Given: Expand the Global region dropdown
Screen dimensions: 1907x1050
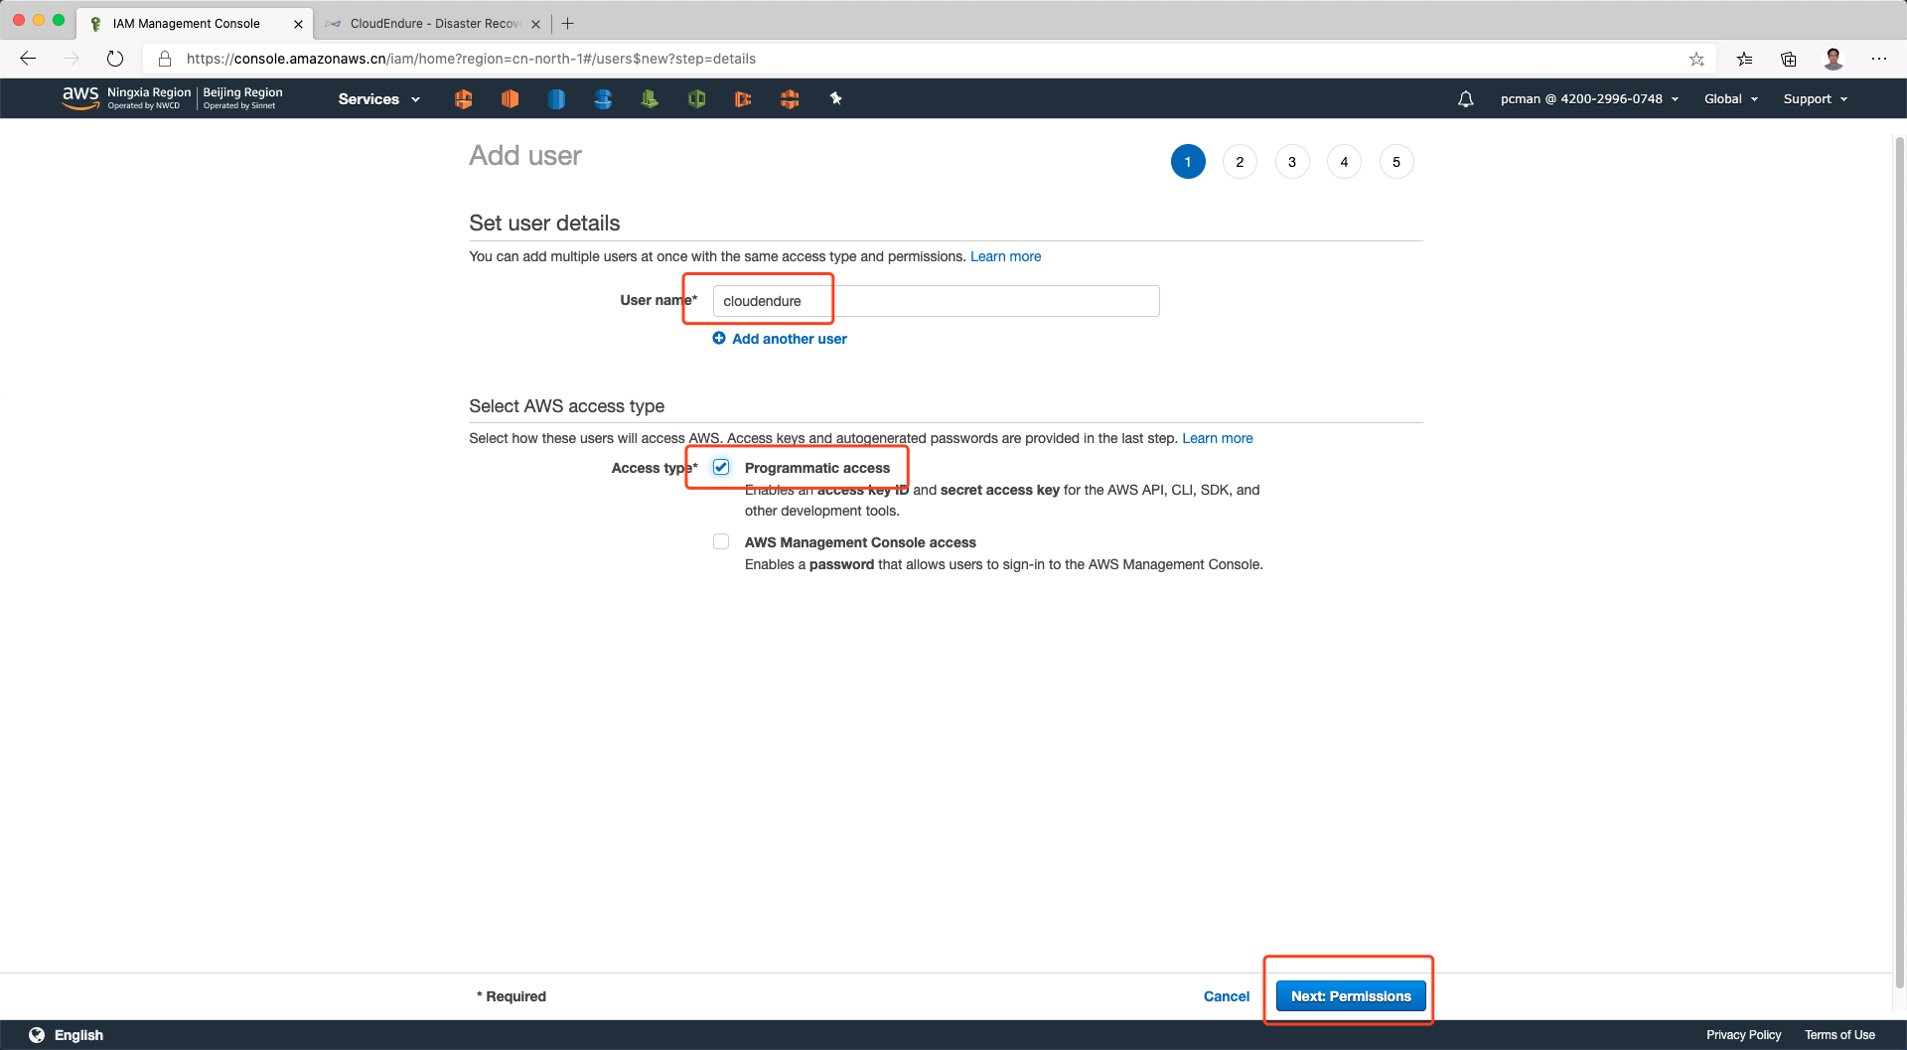Looking at the screenshot, I should click(x=1730, y=99).
